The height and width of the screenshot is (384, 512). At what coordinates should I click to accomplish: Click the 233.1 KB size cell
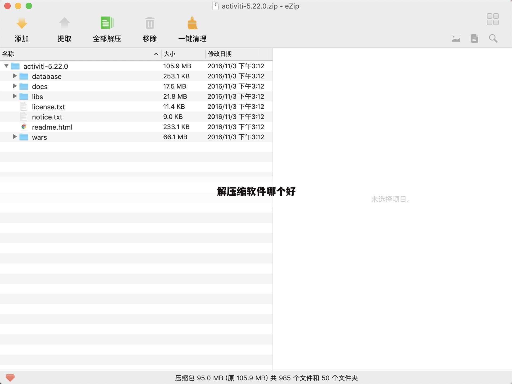click(176, 127)
